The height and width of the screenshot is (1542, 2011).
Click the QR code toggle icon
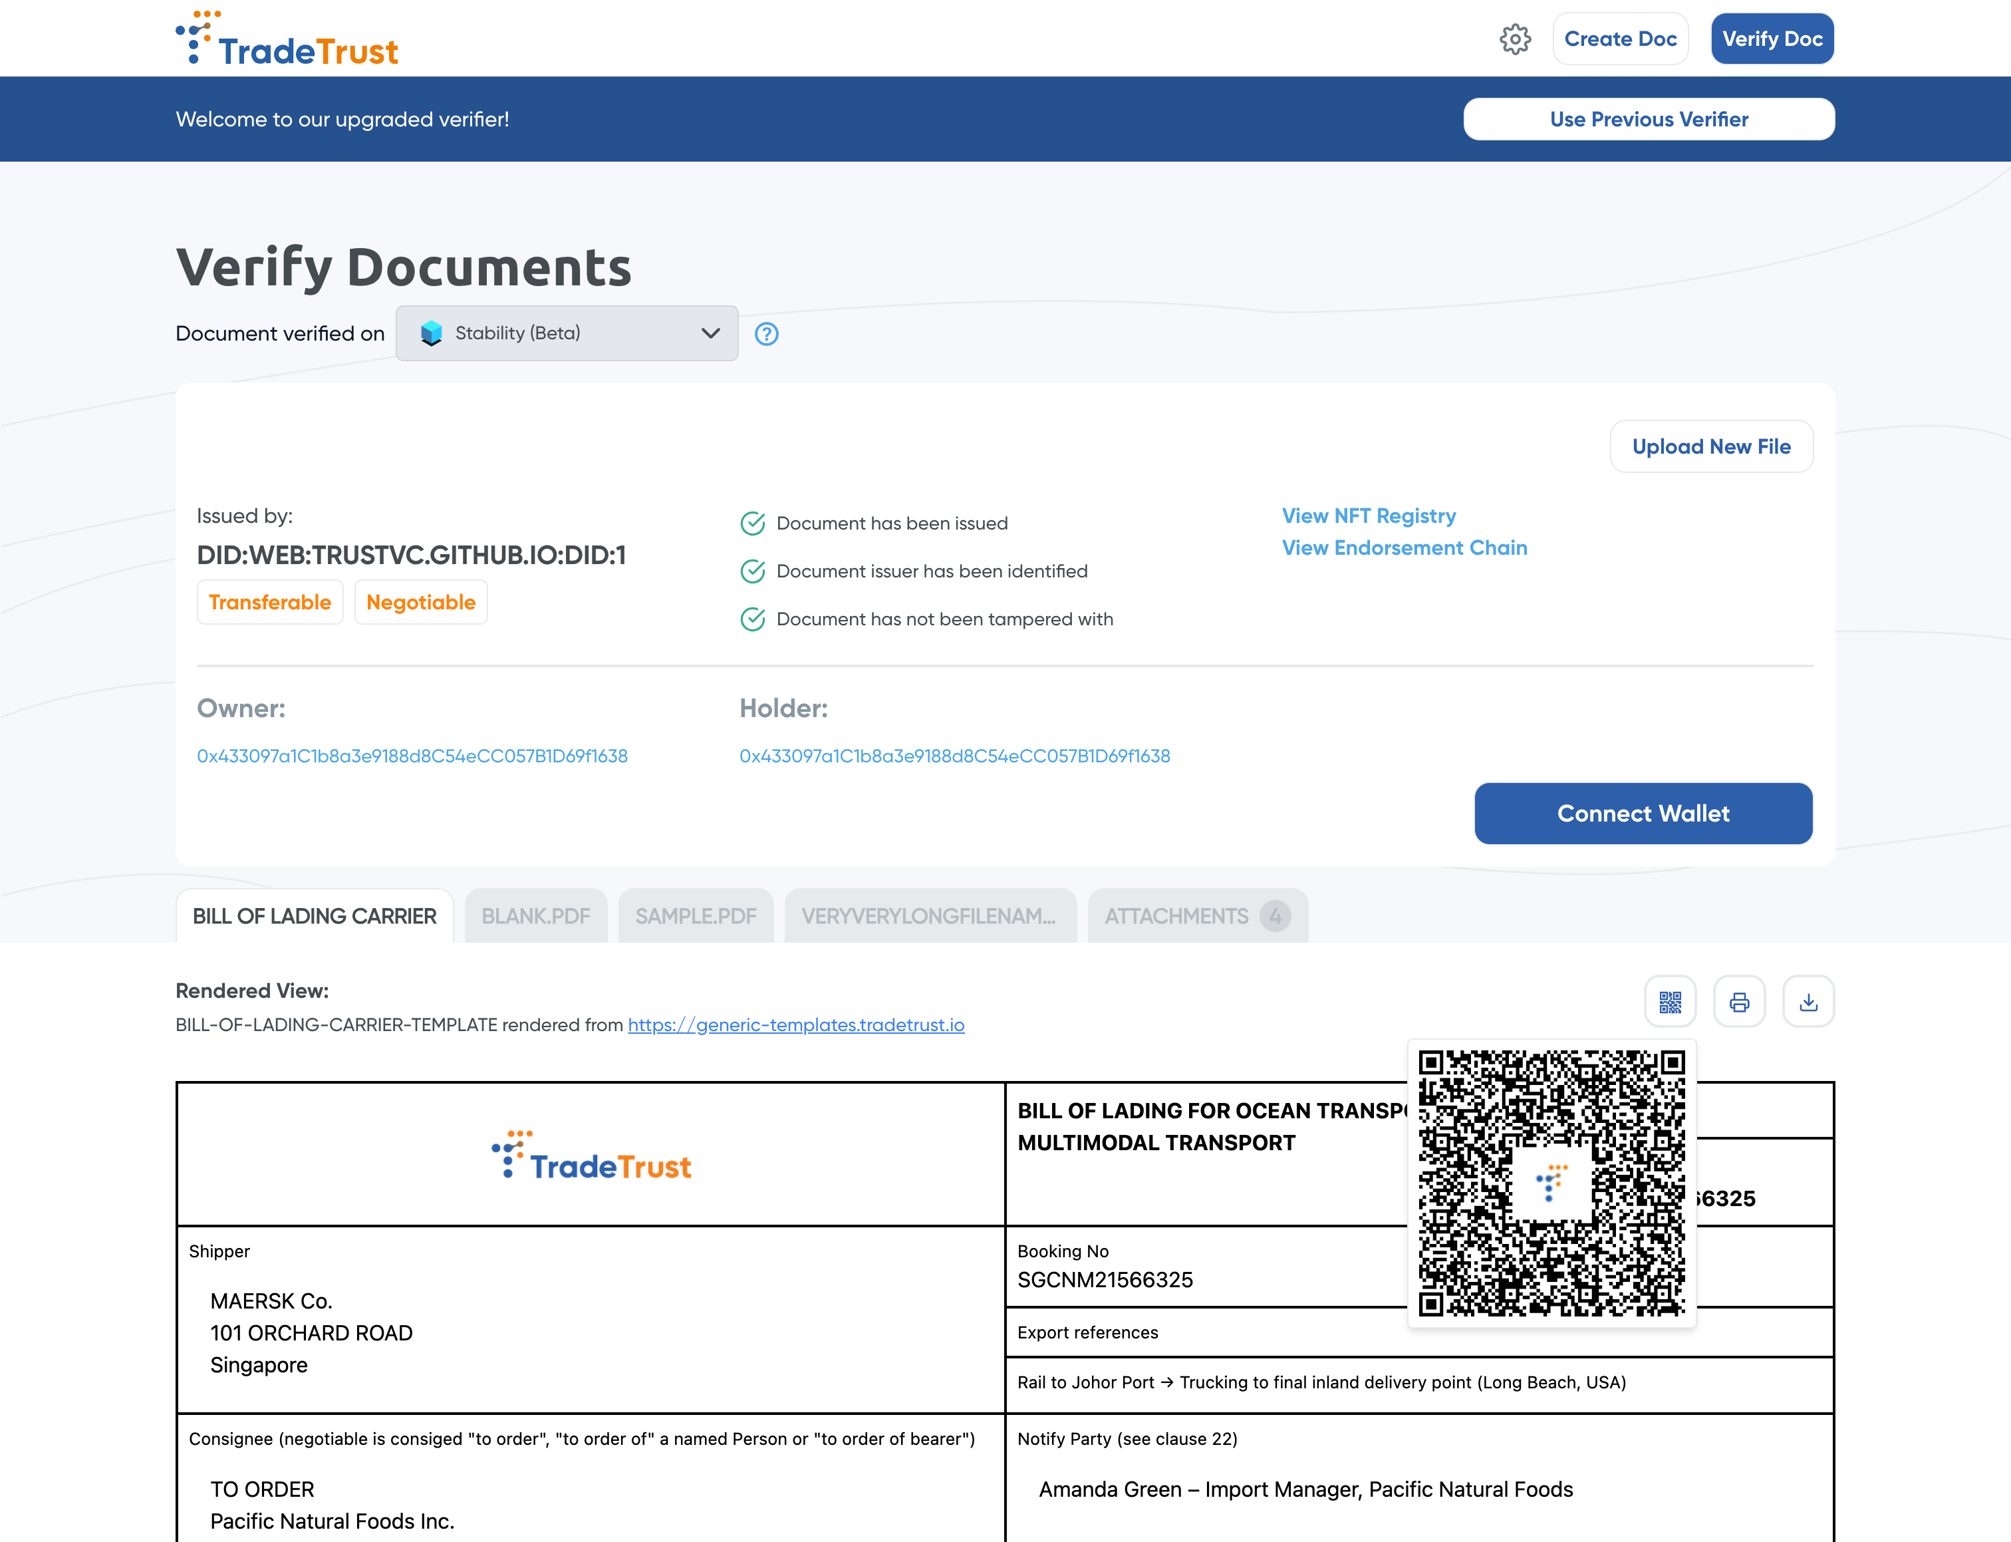tap(1670, 1001)
